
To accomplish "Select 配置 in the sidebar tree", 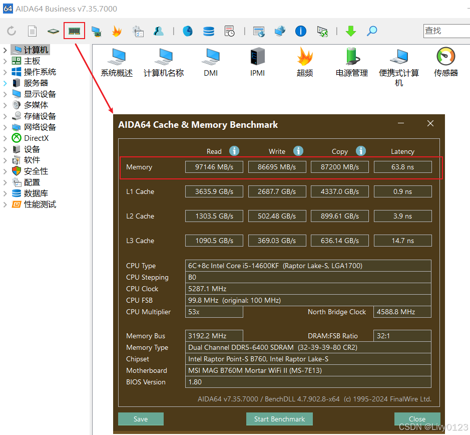I will 32,182.
